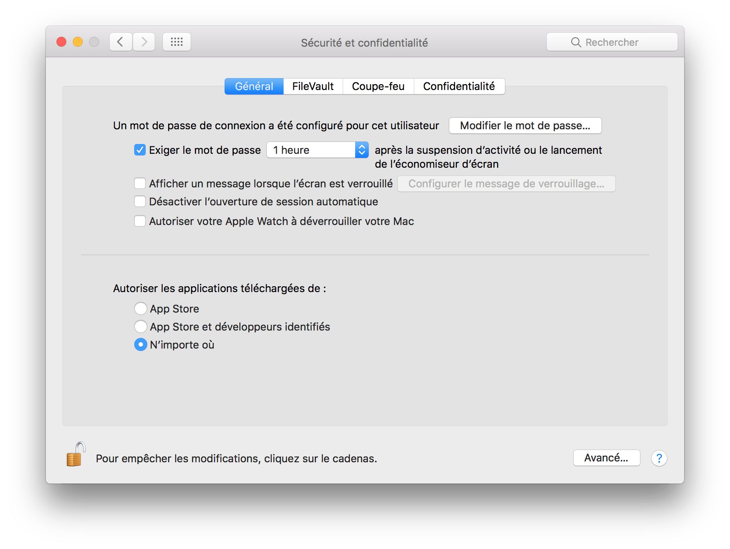Open the Coupe-feu tab

pos(378,86)
